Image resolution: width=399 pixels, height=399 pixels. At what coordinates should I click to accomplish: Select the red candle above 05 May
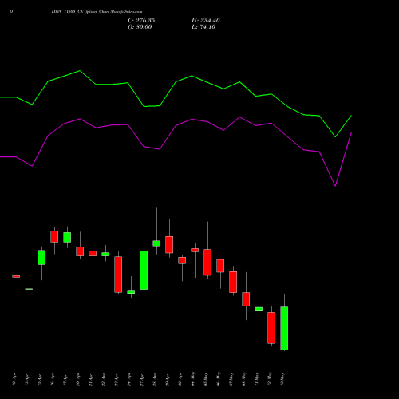(207, 262)
